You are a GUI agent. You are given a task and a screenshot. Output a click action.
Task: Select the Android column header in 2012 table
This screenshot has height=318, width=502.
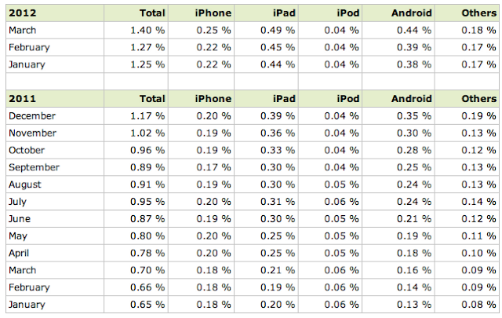coord(410,13)
